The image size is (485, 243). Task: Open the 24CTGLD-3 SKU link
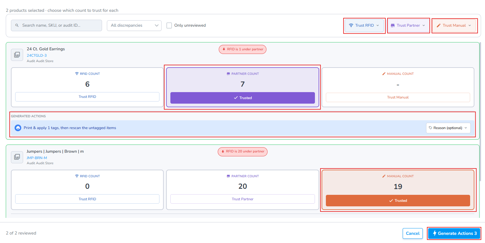point(37,55)
